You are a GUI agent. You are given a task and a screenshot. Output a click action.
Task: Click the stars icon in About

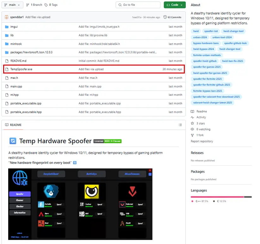pos(192,123)
